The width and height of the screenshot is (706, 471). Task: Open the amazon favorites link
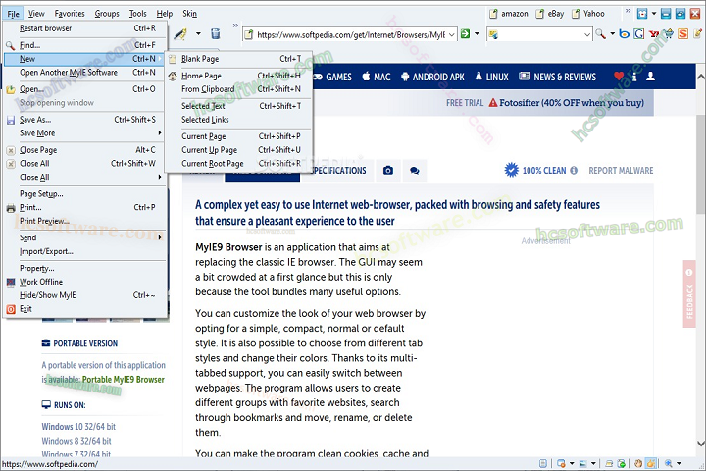509,14
